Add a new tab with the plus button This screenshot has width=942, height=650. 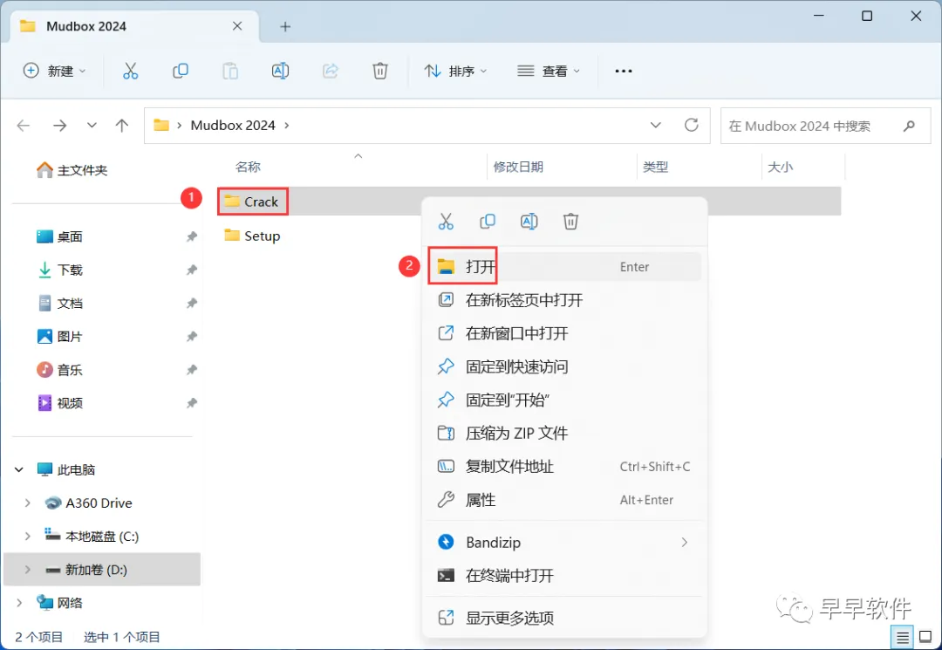click(285, 26)
